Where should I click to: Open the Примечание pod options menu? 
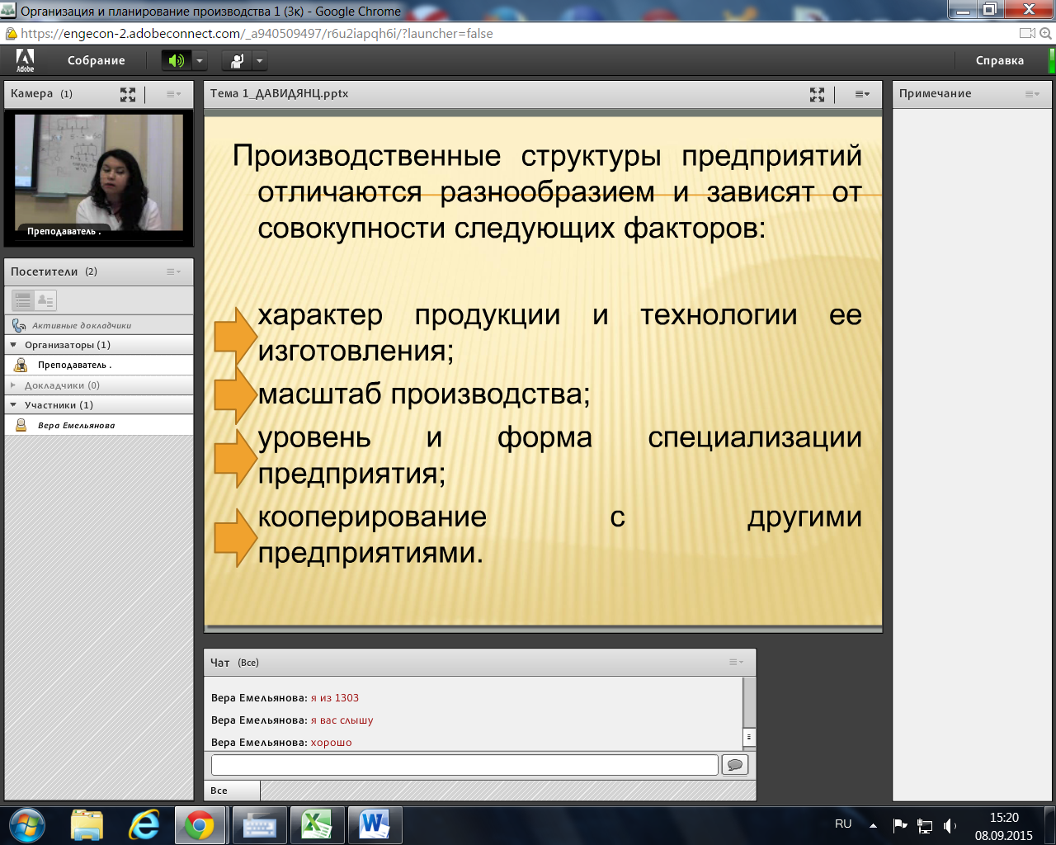coord(1032,94)
